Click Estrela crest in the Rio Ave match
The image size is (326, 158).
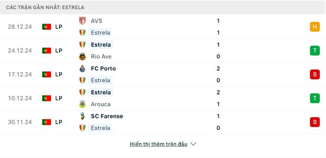(82, 45)
